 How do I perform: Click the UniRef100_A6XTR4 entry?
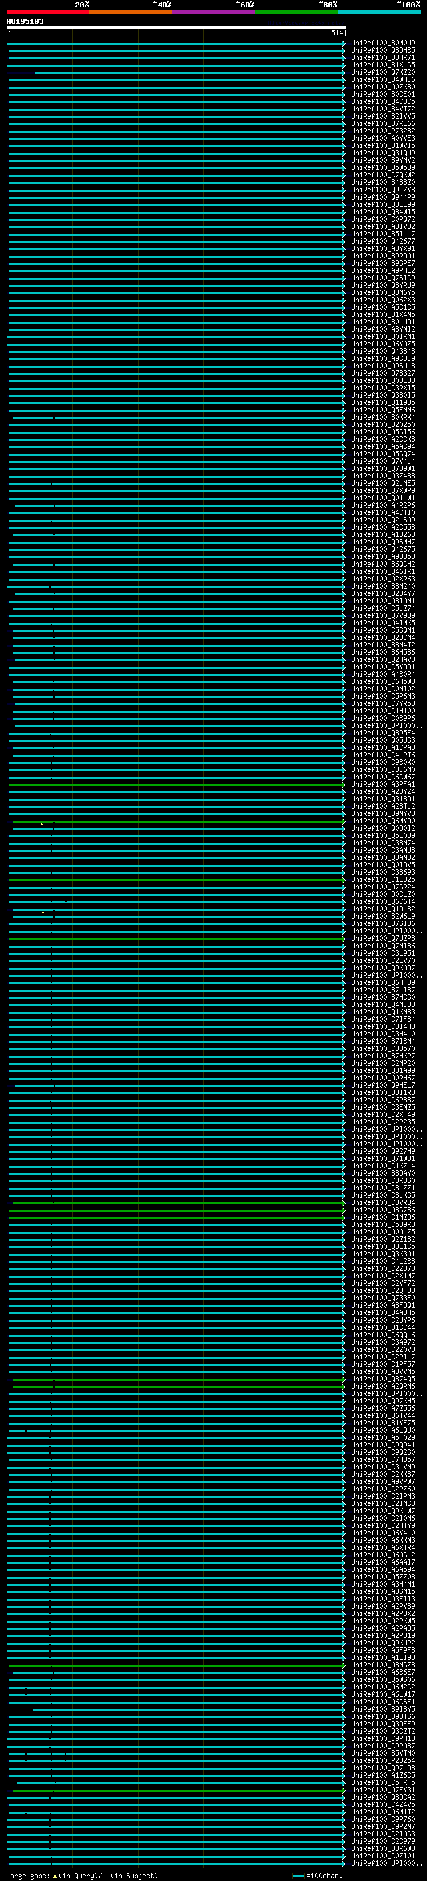tap(383, 1549)
